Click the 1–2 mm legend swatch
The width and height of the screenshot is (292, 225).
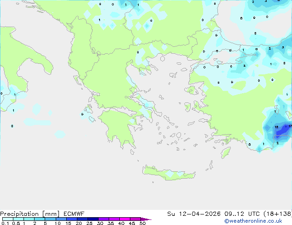coord(29,219)
